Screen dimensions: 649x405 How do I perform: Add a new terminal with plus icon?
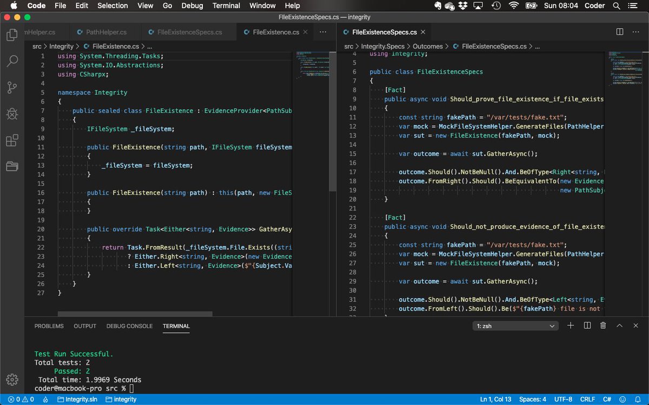[x=571, y=326]
